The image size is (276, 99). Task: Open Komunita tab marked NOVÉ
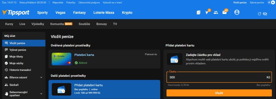61,24
